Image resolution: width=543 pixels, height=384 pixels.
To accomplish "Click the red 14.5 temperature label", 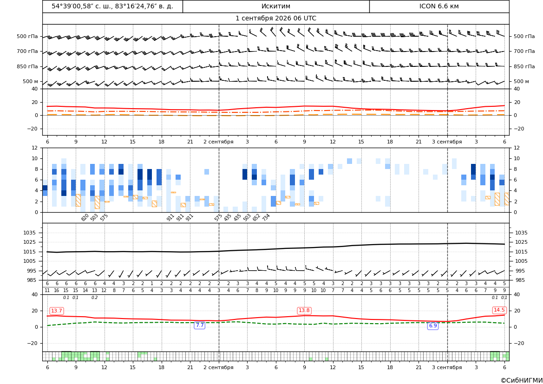I will tap(499, 310).
